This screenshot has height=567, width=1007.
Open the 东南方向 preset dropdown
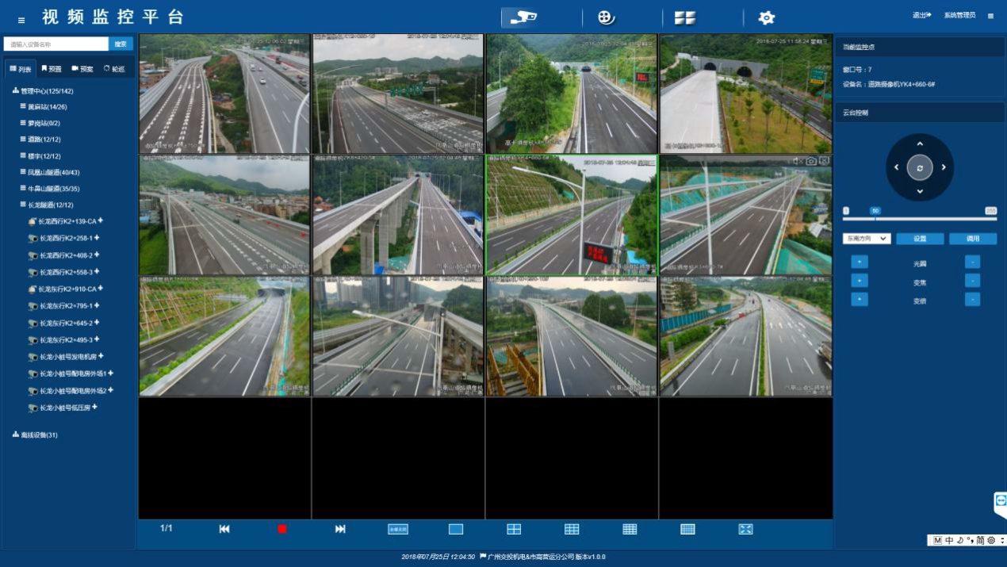[x=867, y=238]
